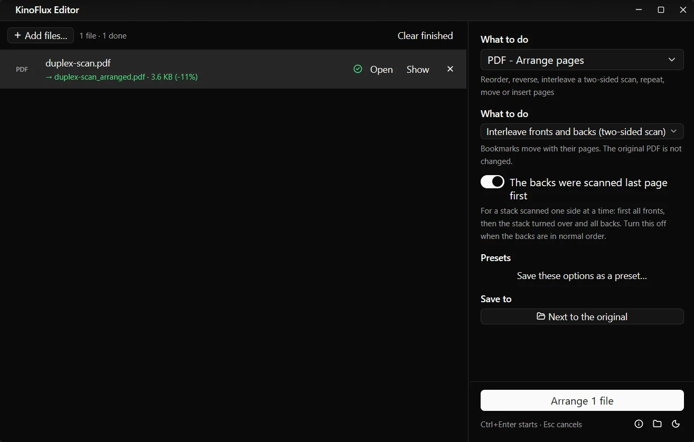Choose 'Next to the original' save location

pos(582,316)
